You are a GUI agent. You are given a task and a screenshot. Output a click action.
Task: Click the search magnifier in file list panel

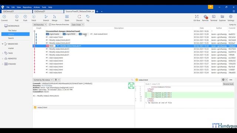(x=132, y=80)
